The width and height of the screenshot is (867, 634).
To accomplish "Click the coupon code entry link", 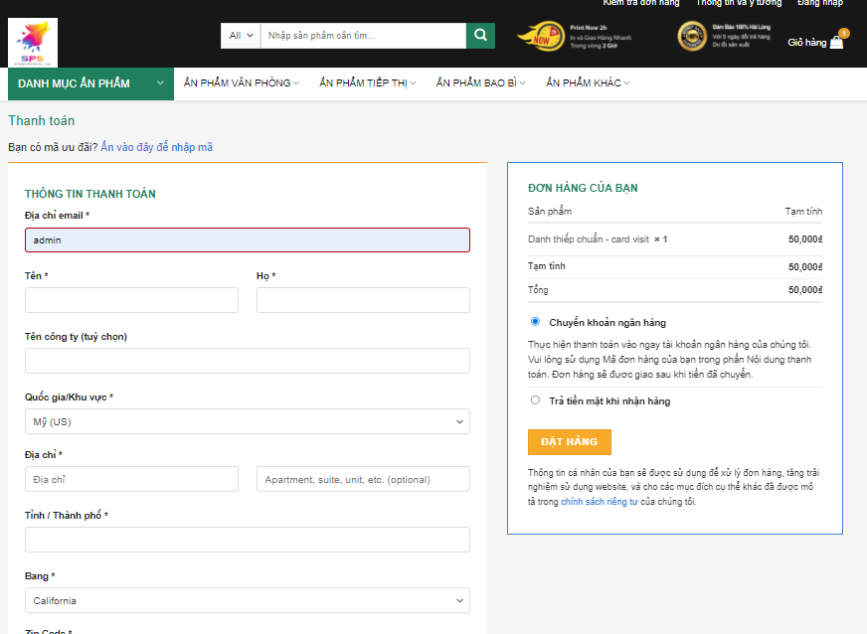I will click(x=156, y=147).
